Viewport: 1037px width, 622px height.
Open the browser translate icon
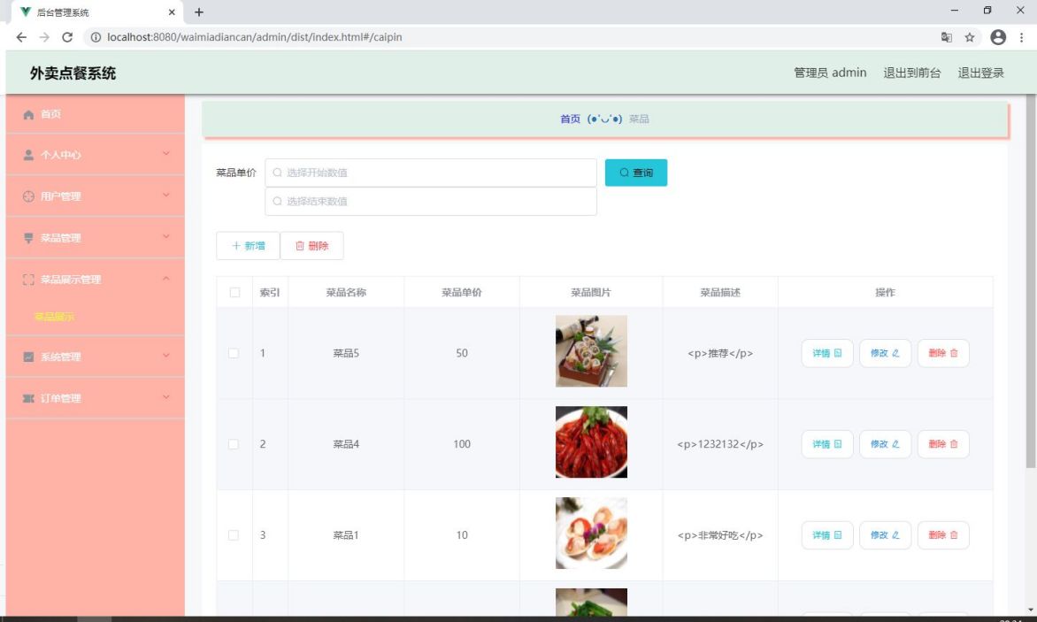[x=947, y=37]
